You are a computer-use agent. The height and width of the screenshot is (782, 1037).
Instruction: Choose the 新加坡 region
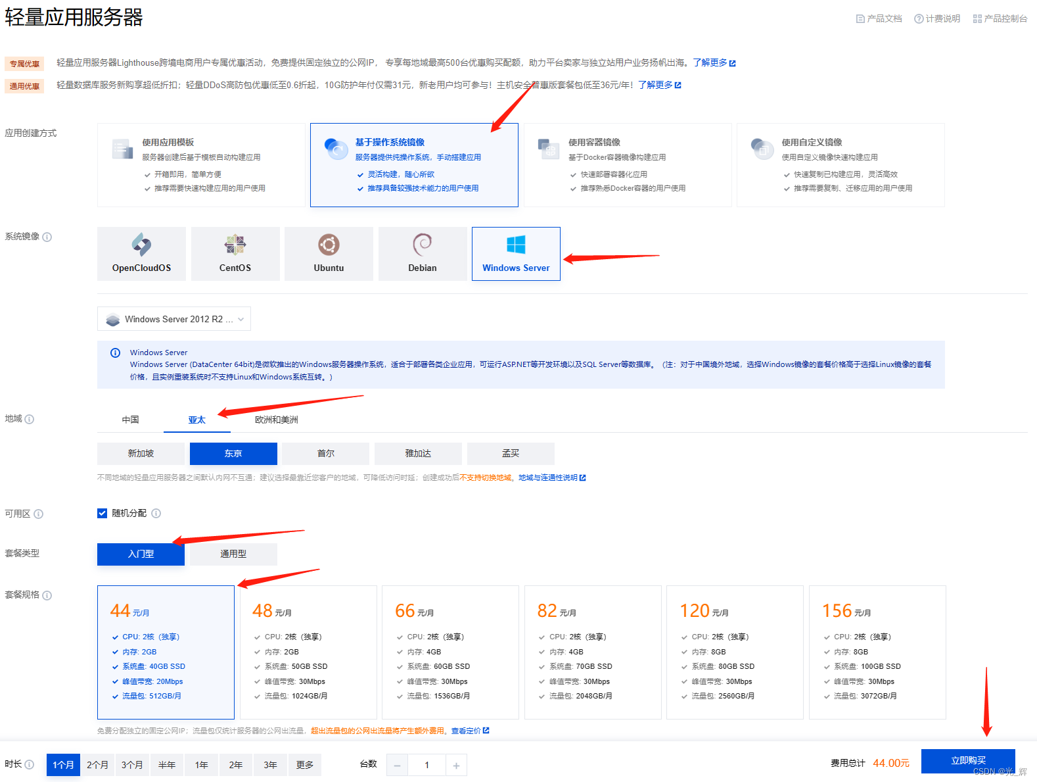click(x=141, y=454)
